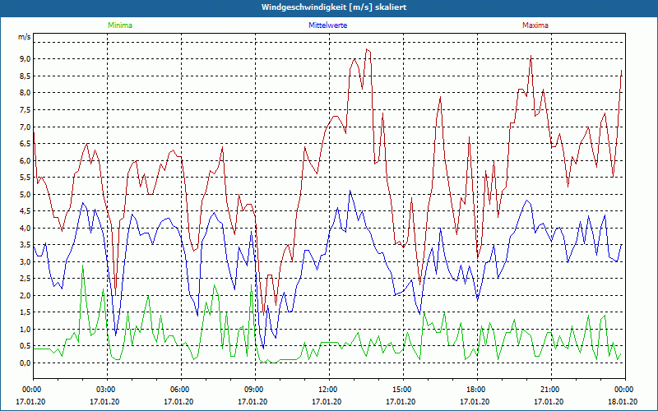
Task: Click the "9,0" y-axis value
Action: tap(25, 59)
